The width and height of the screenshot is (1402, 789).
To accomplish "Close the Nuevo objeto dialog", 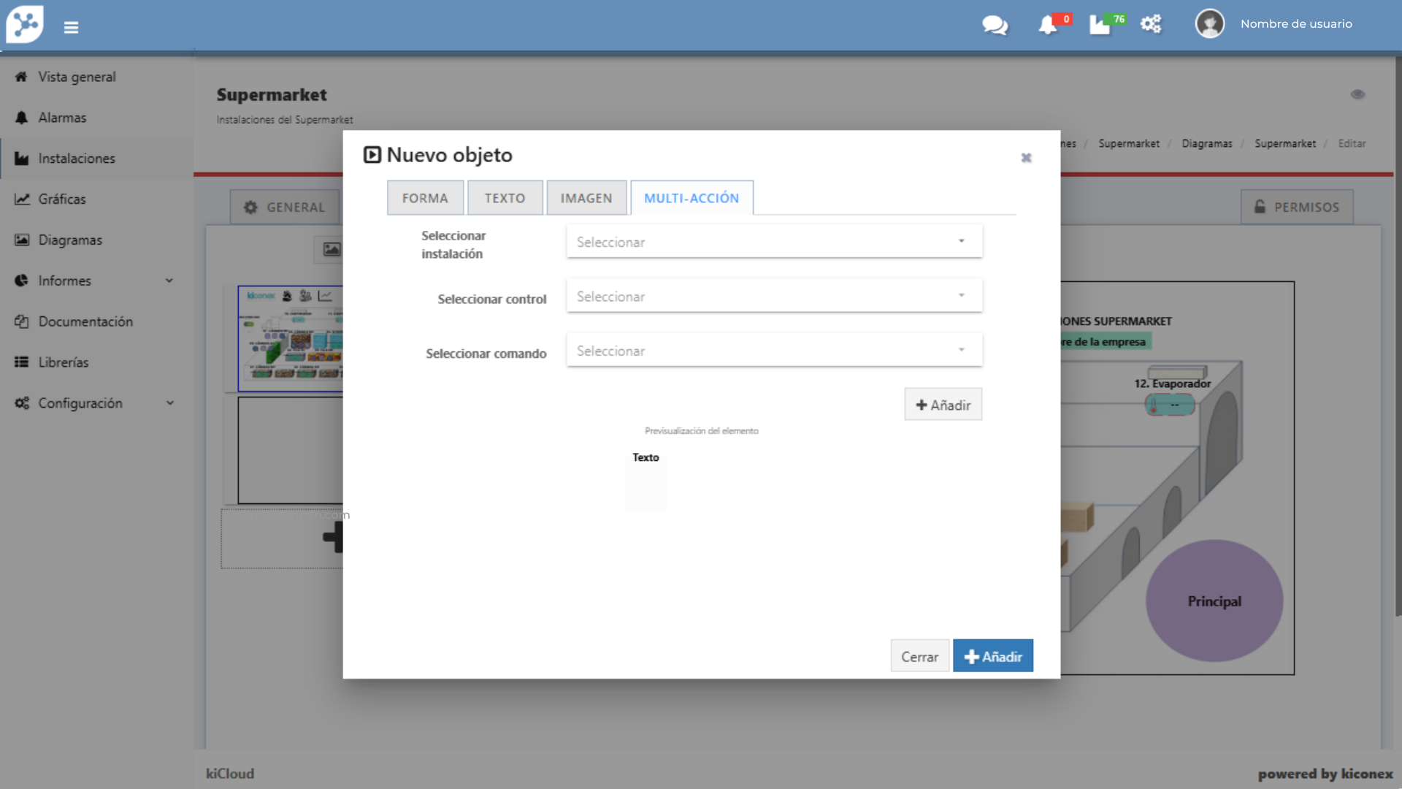I will click(1026, 158).
